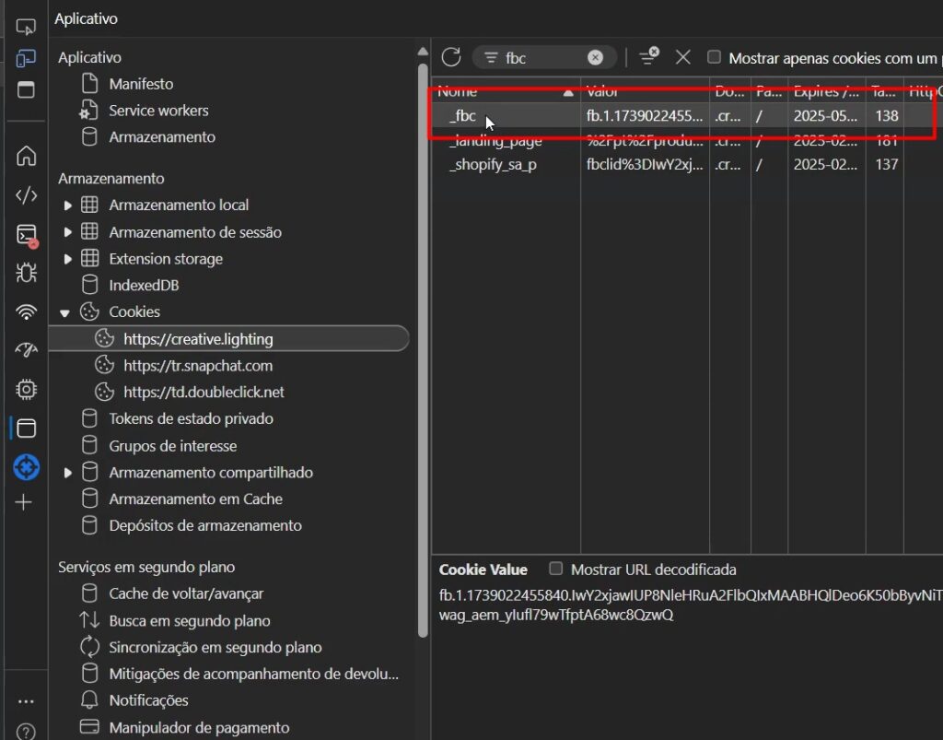Open the Sources tool bug icon

(x=26, y=273)
